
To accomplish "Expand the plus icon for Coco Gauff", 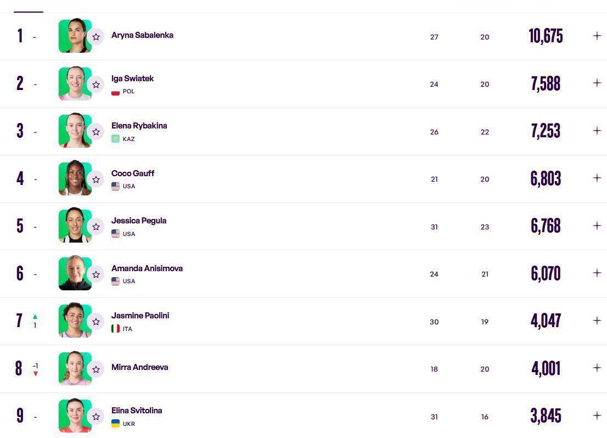I will point(597,178).
